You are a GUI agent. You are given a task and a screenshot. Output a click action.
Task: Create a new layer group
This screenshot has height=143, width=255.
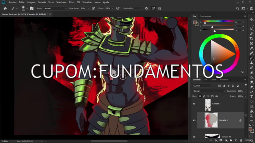click(231, 140)
